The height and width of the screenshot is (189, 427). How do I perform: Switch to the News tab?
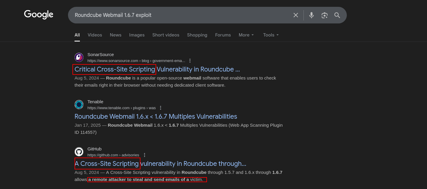pyautogui.click(x=116, y=35)
